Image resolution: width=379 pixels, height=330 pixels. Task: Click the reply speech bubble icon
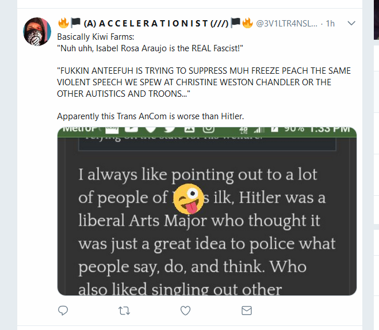coord(63,310)
